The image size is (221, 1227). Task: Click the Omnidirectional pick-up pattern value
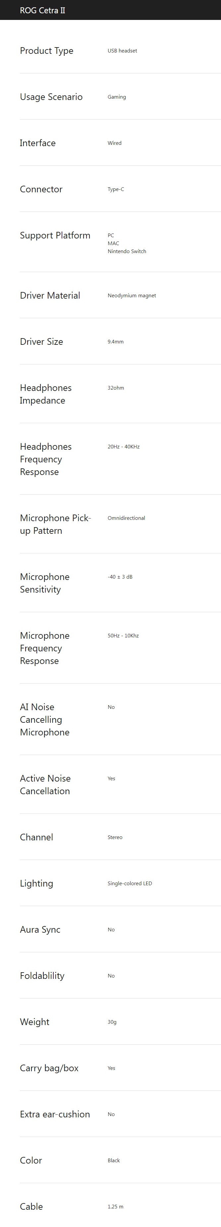127,518
